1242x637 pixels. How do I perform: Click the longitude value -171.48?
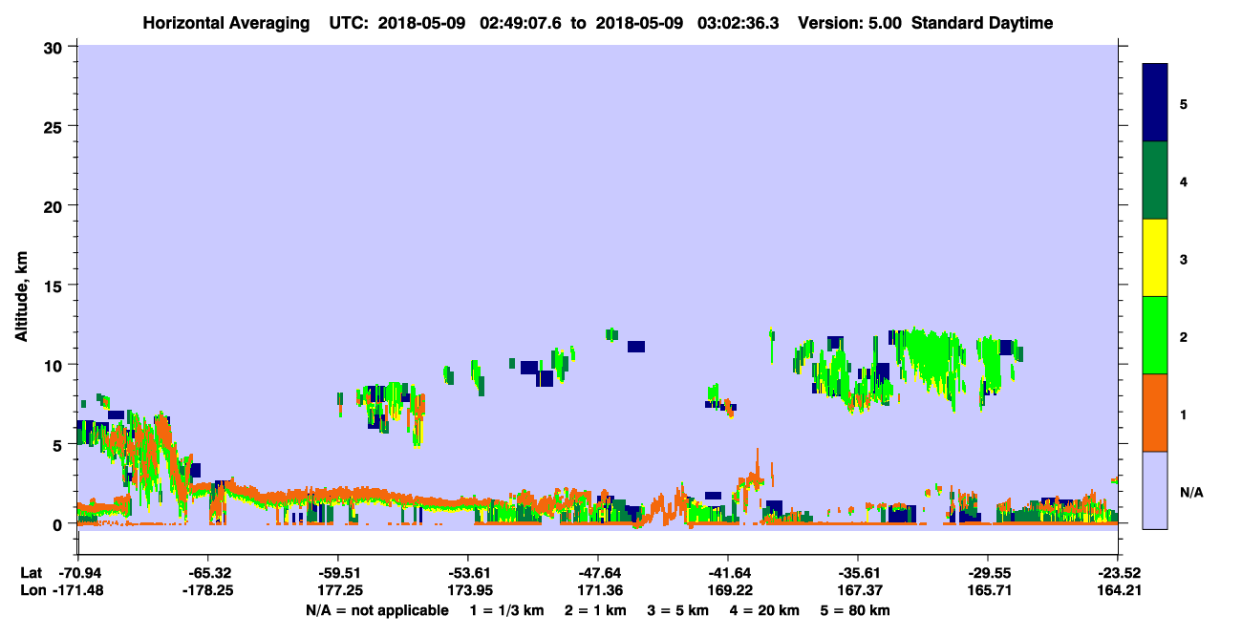pos(78,591)
